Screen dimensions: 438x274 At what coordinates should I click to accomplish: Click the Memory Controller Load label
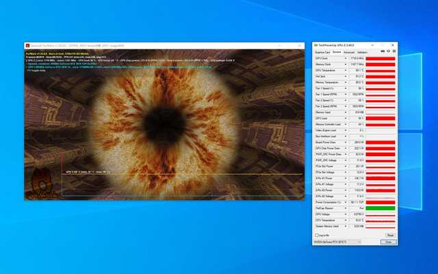(328, 125)
